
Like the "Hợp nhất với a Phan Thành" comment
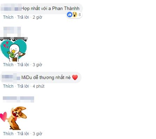point(8,17)
